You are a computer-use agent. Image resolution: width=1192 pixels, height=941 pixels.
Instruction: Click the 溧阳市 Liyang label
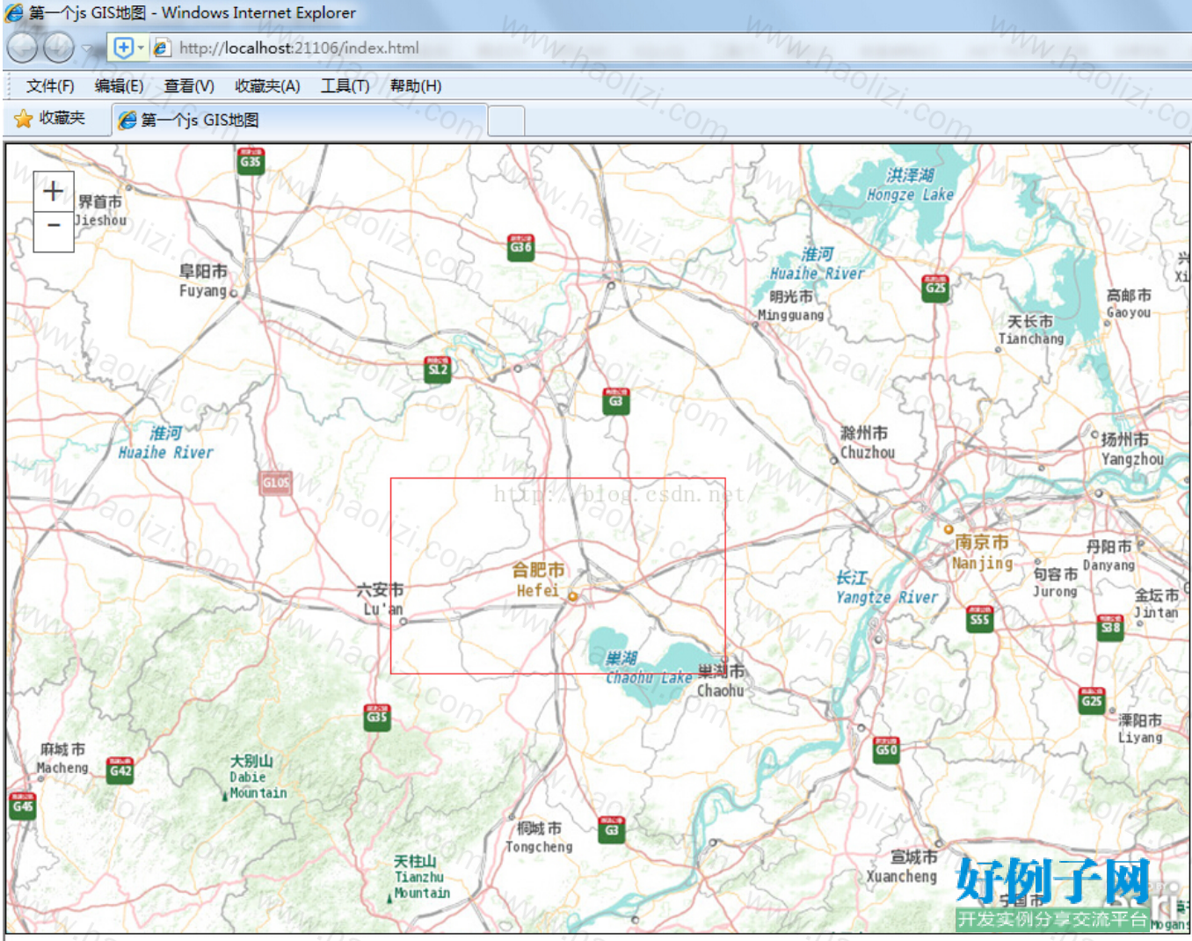pyautogui.click(x=1140, y=728)
